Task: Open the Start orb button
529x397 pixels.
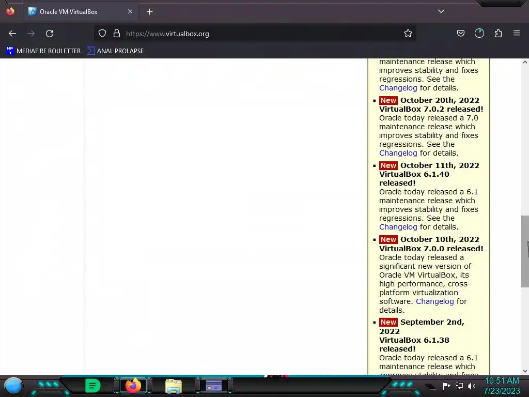Action: tap(13, 386)
